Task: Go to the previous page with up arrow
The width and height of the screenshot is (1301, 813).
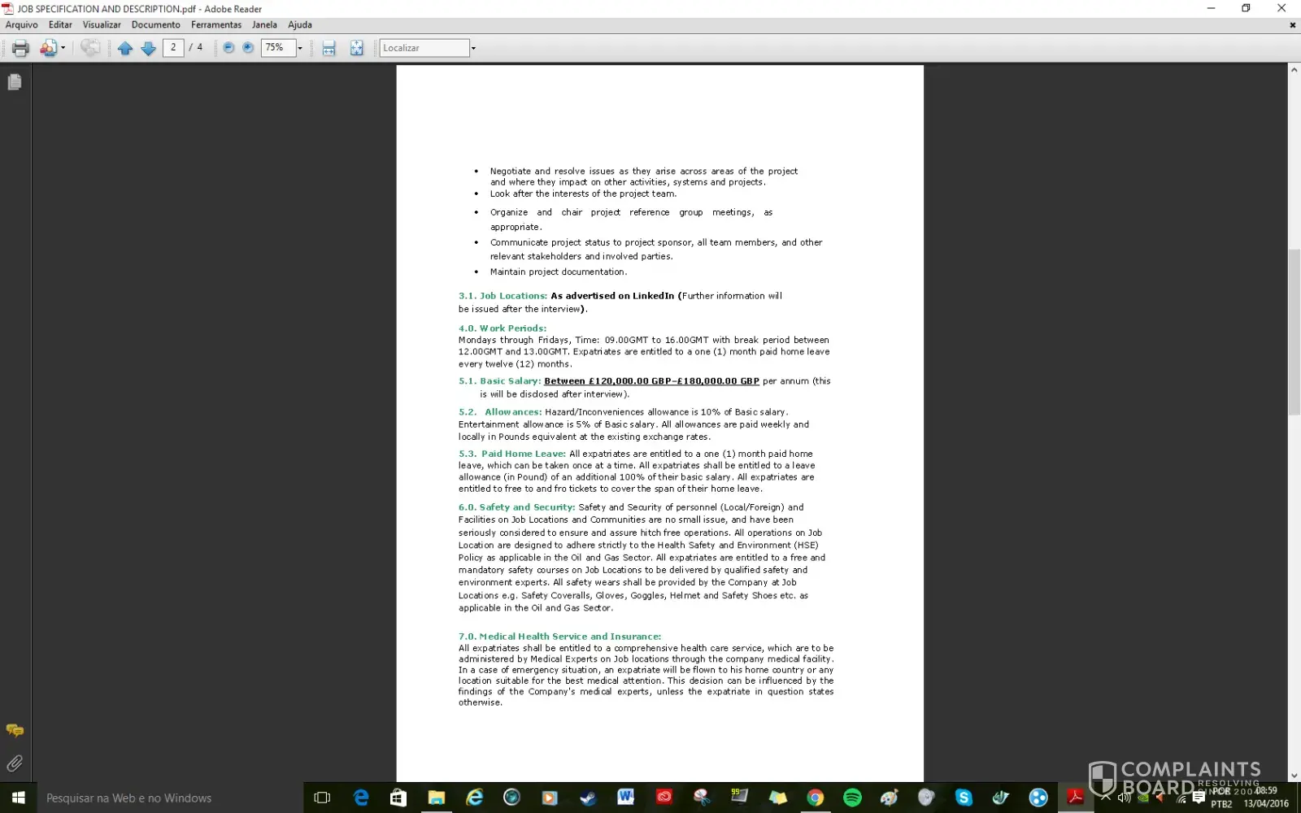Action: point(125,48)
